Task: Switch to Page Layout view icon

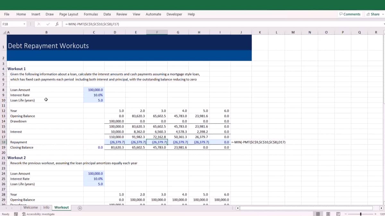Action: pyautogui.click(x=328, y=214)
